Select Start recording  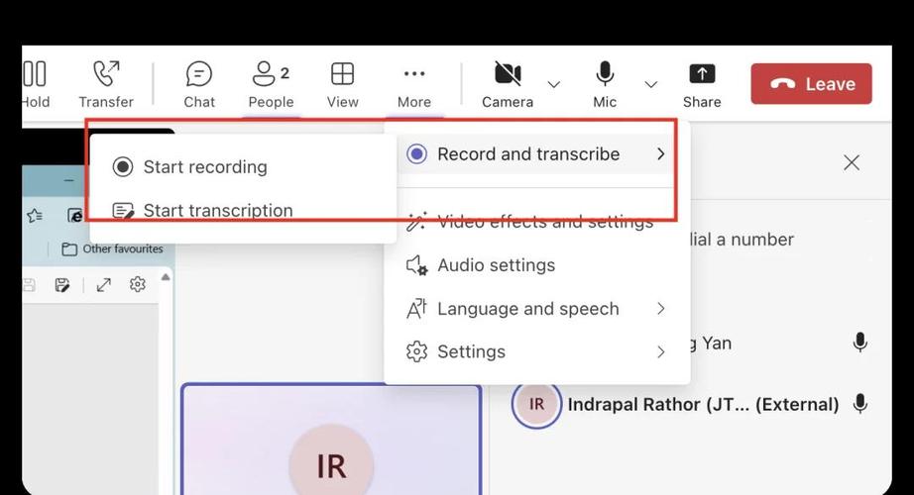click(243, 167)
